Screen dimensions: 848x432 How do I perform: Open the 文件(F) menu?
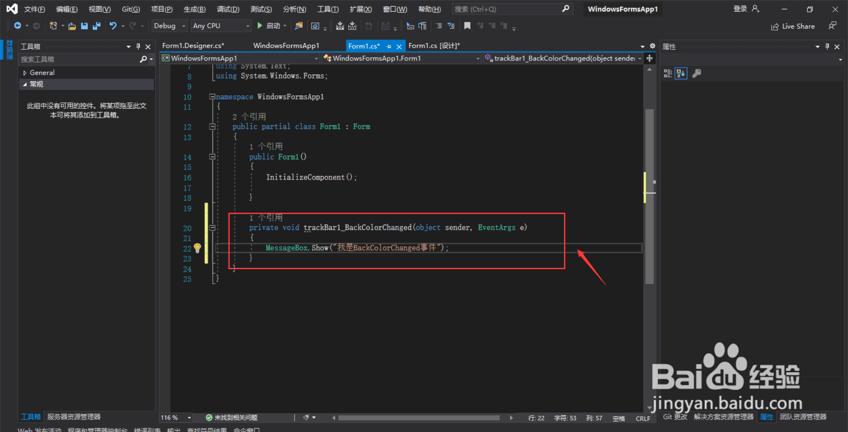34,9
